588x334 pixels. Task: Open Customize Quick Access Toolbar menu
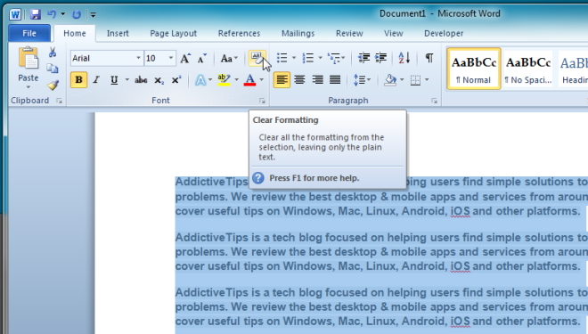93,14
